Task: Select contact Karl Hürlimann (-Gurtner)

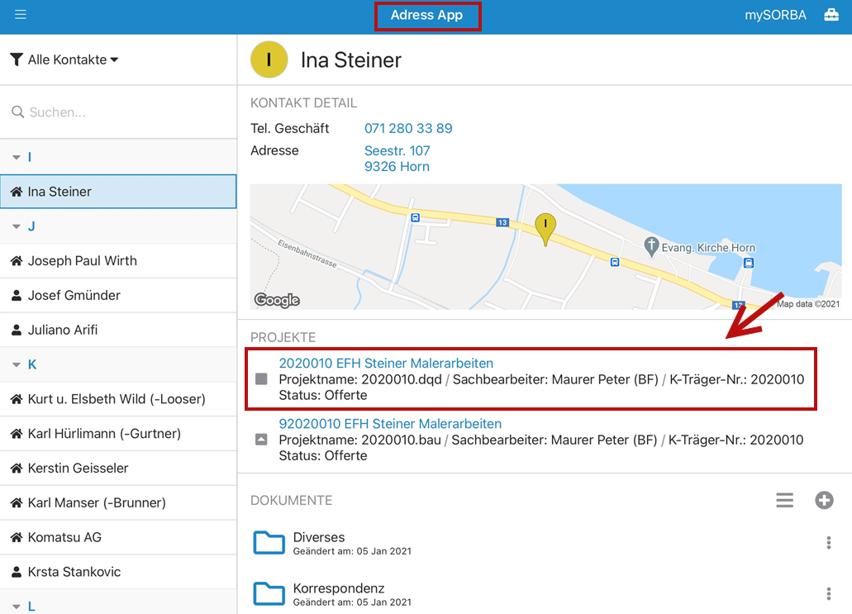Action: (x=118, y=434)
